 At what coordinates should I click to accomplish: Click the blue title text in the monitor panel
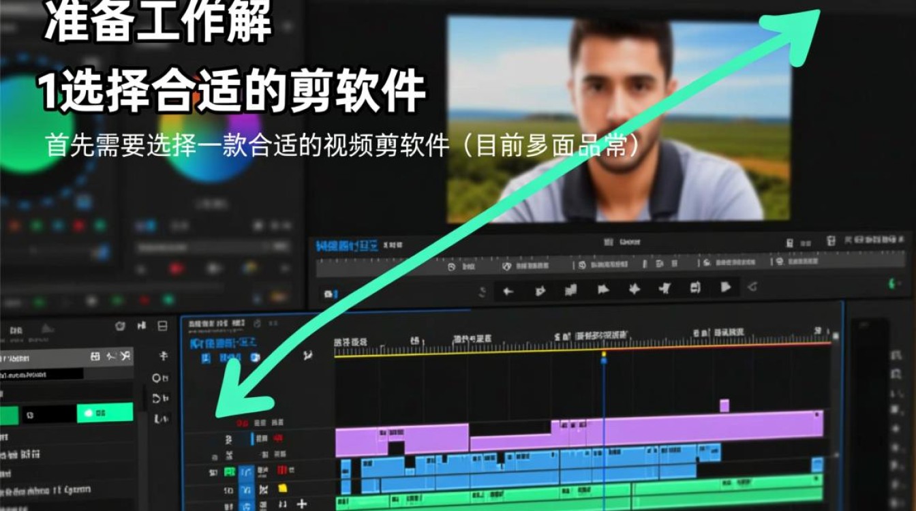click(x=347, y=246)
